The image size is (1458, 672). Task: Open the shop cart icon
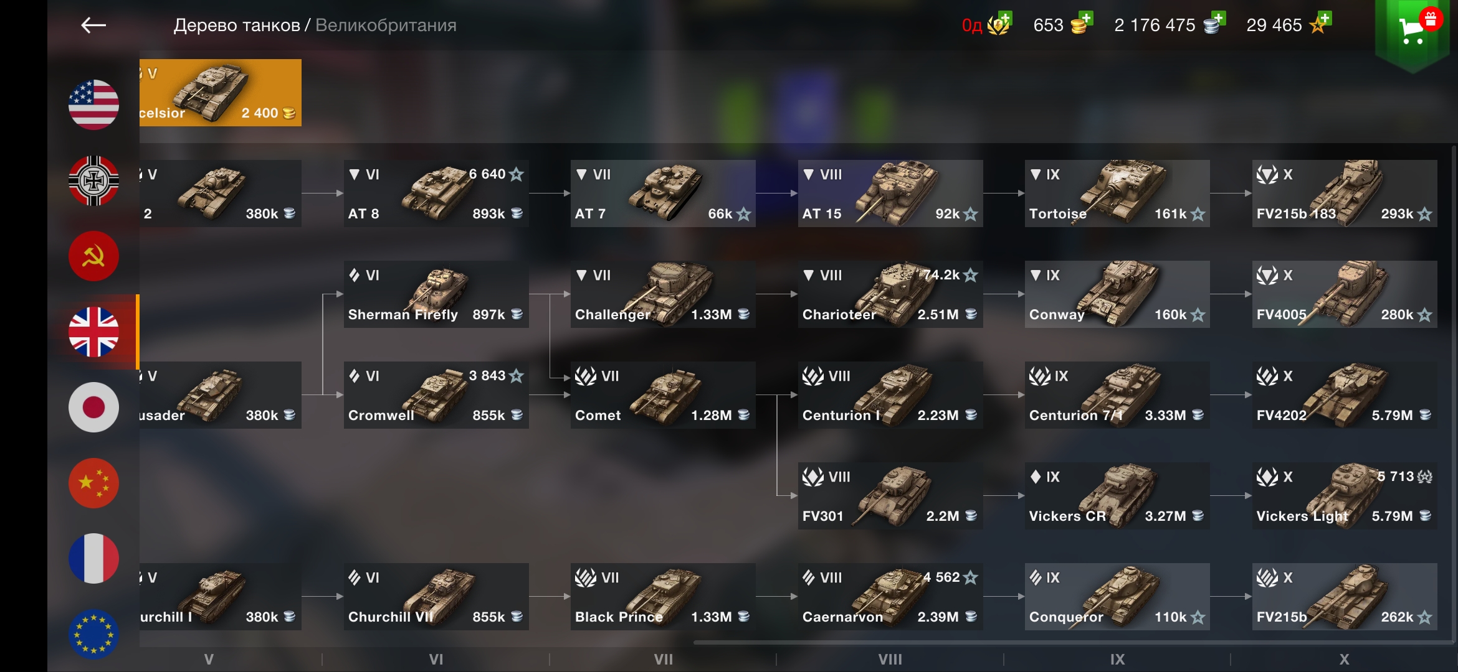[x=1413, y=30]
